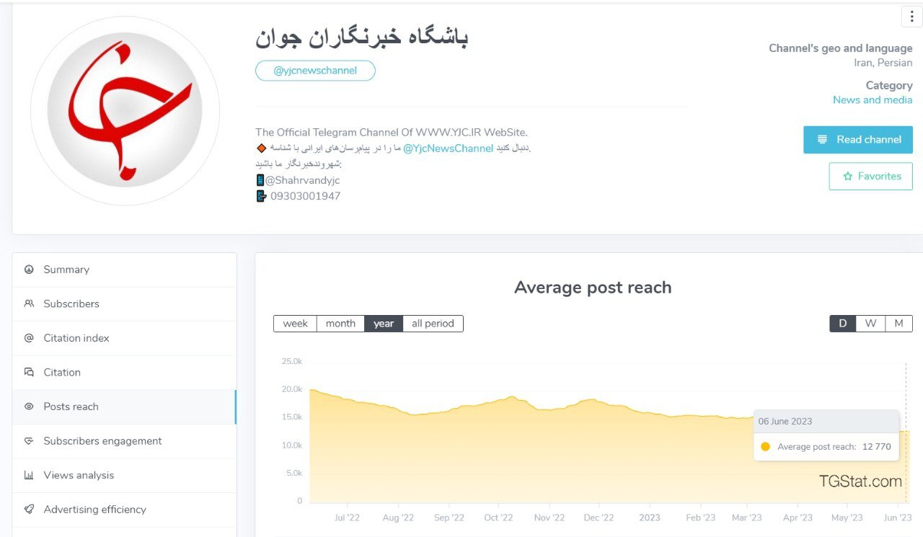Select the Subscribers icon in the sidebar
Image resolution: width=923 pixels, height=537 pixels.
tap(29, 303)
